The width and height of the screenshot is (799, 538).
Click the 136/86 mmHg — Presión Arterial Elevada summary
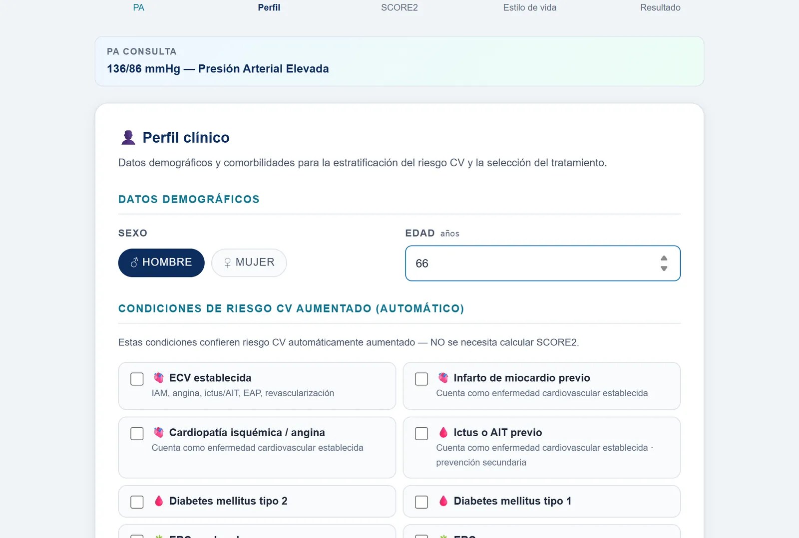[218, 69]
